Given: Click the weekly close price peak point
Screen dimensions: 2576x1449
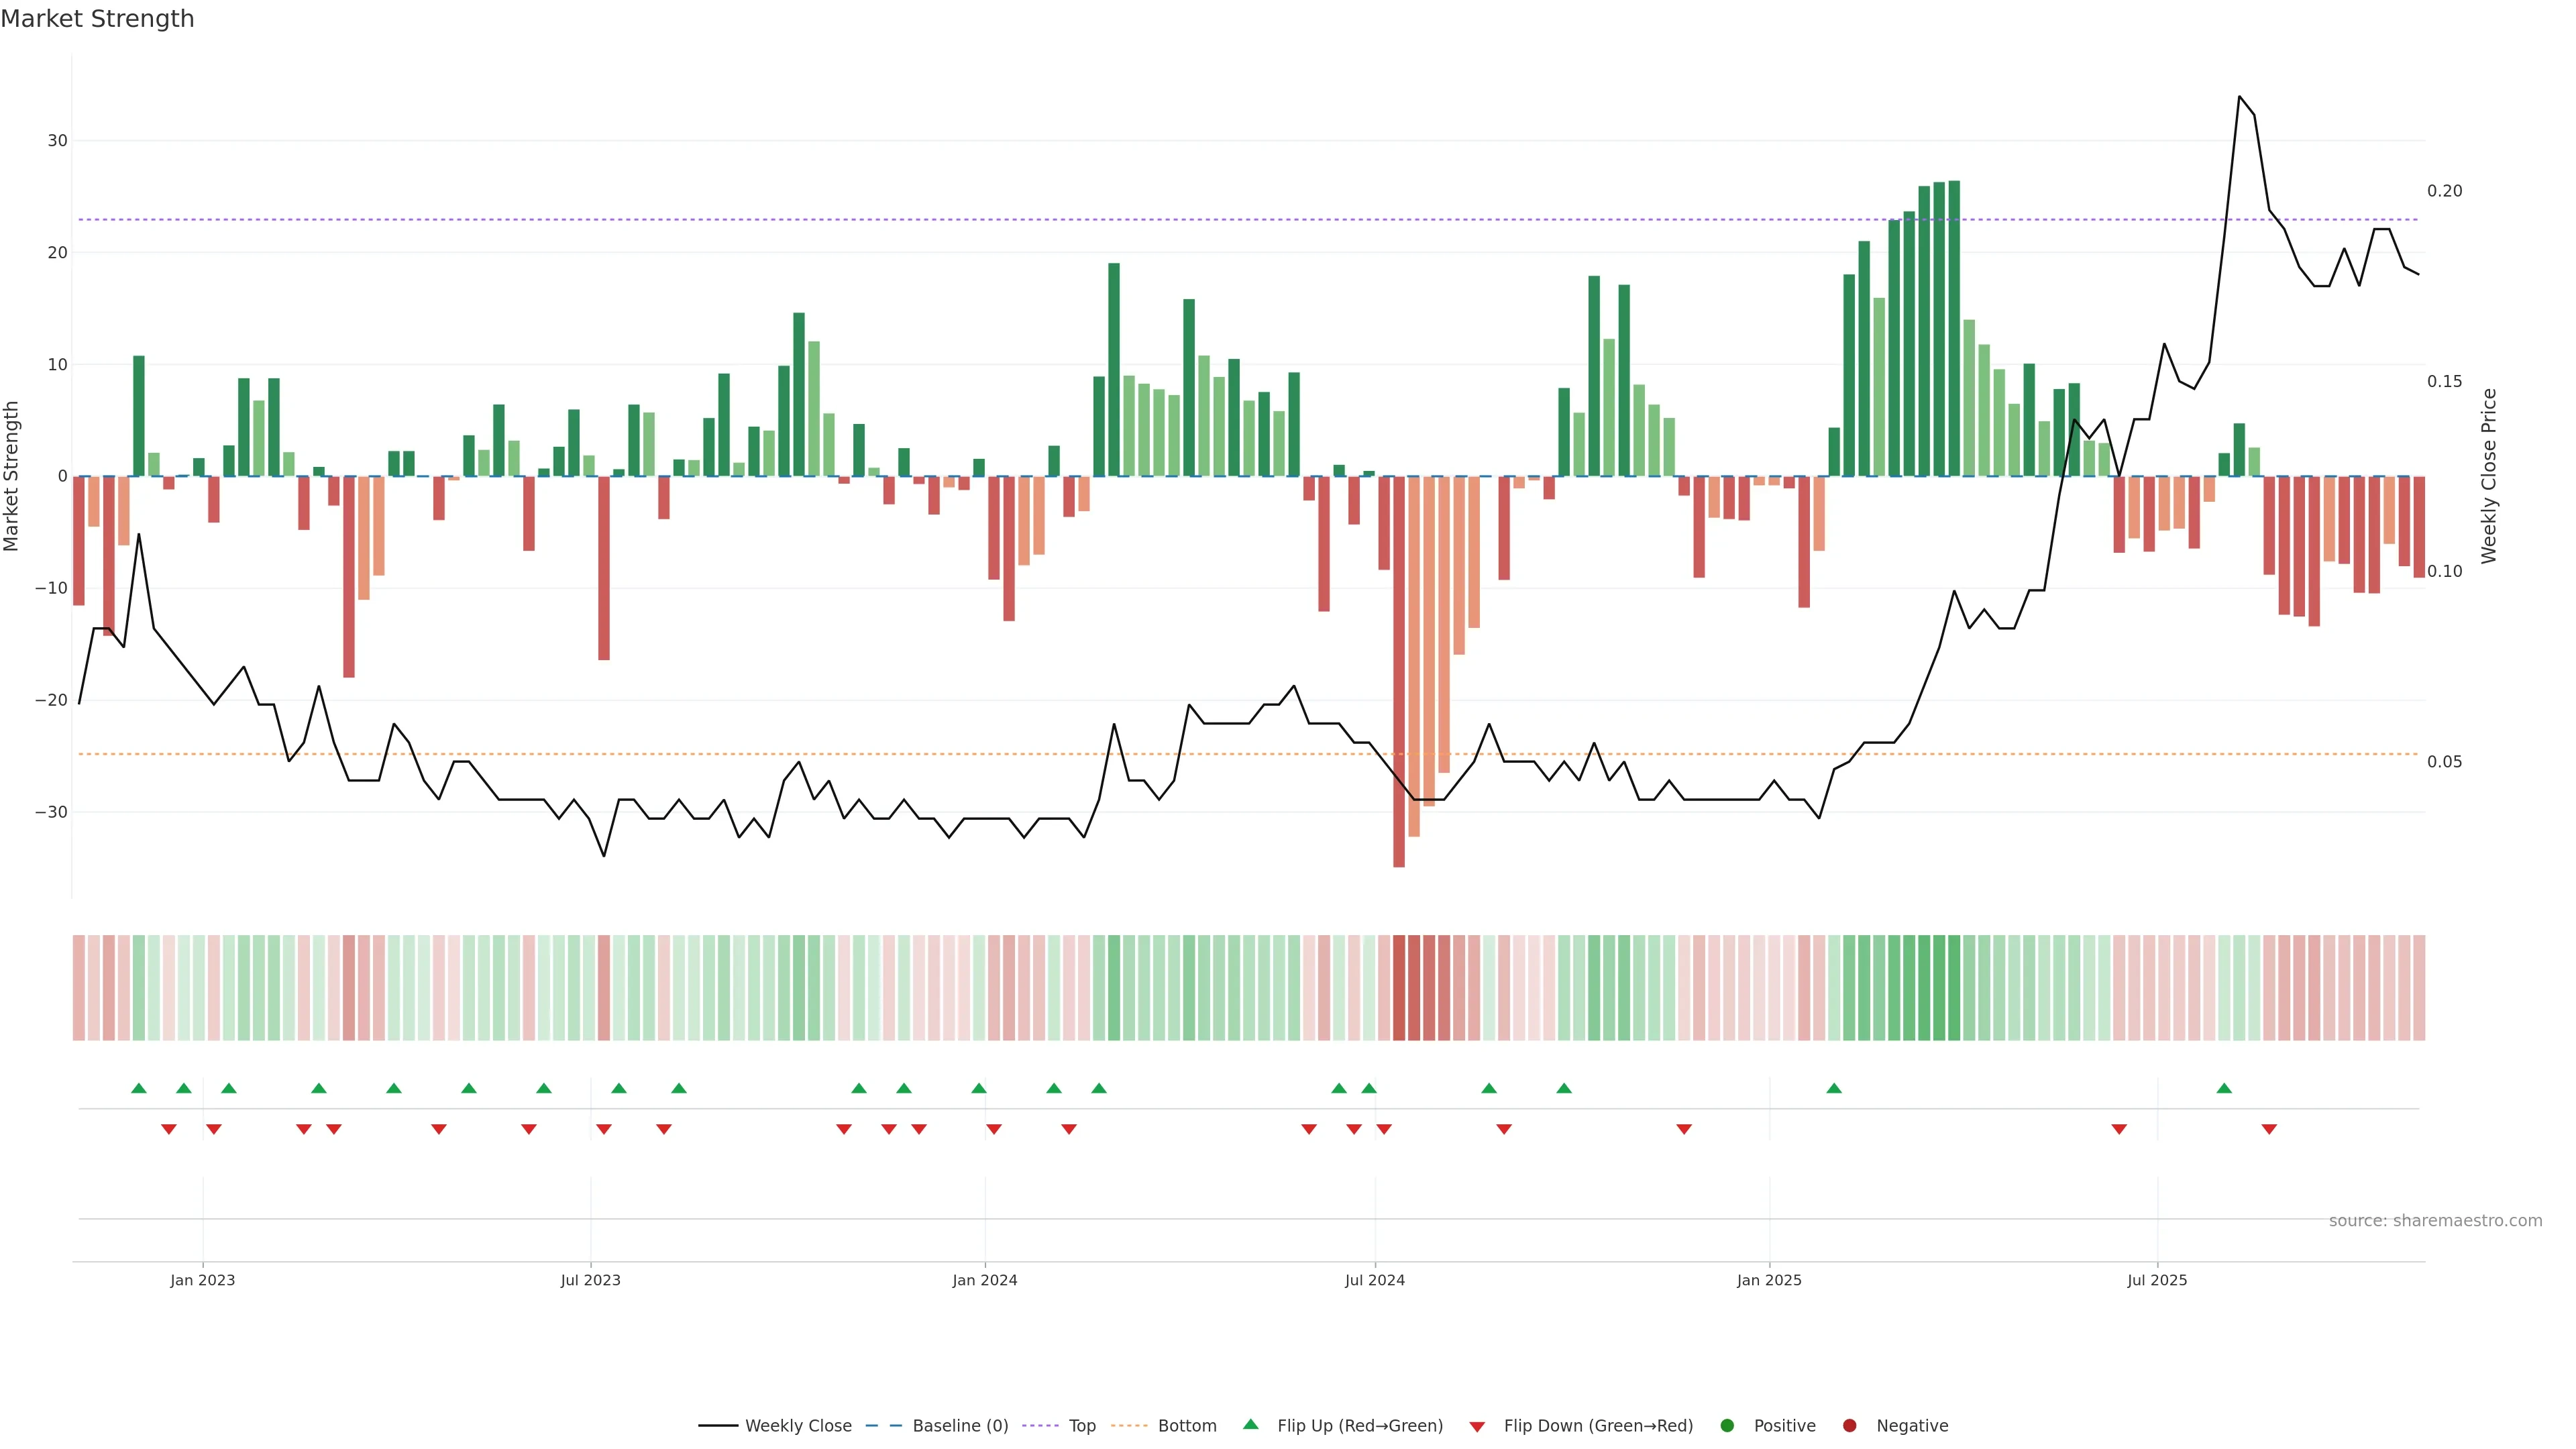Looking at the screenshot, I should 2239,97.
